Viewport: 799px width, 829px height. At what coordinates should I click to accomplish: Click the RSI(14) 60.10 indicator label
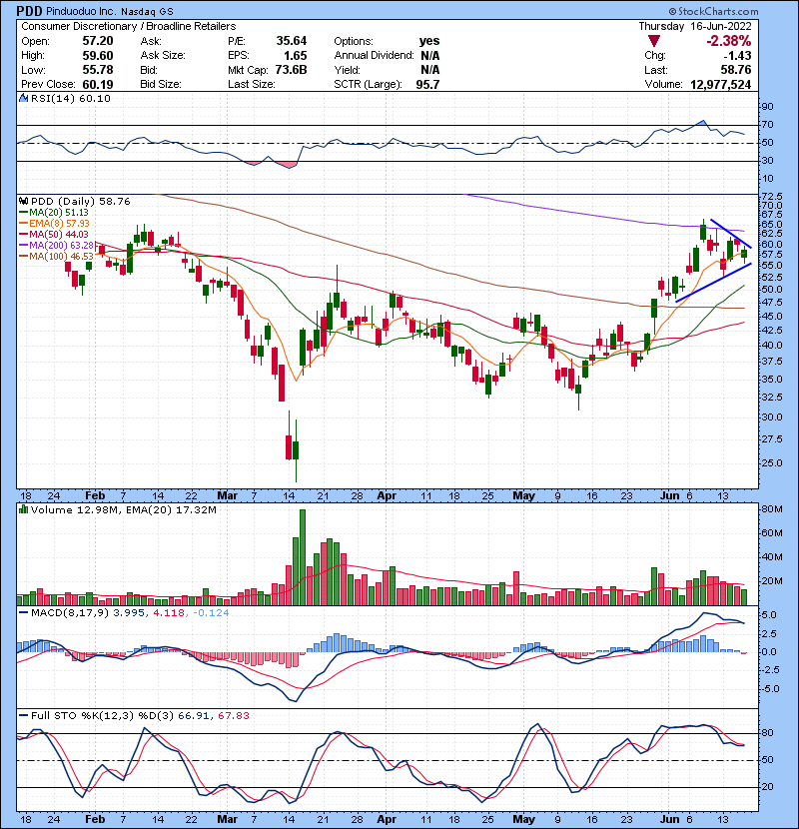click(x=71, y=98)
